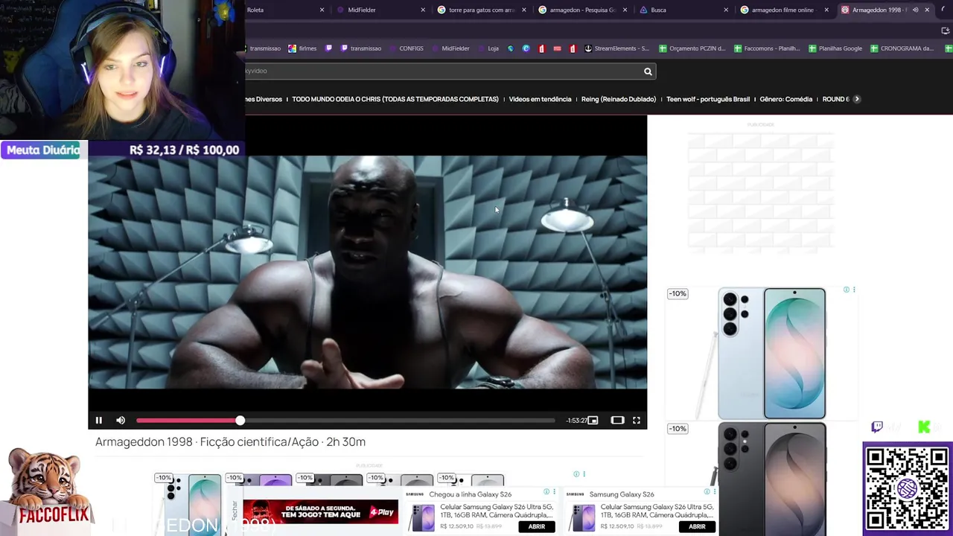Open ad info icon above blue phone ad
Viewport: 953px width, 536px height.
(846, 290)
